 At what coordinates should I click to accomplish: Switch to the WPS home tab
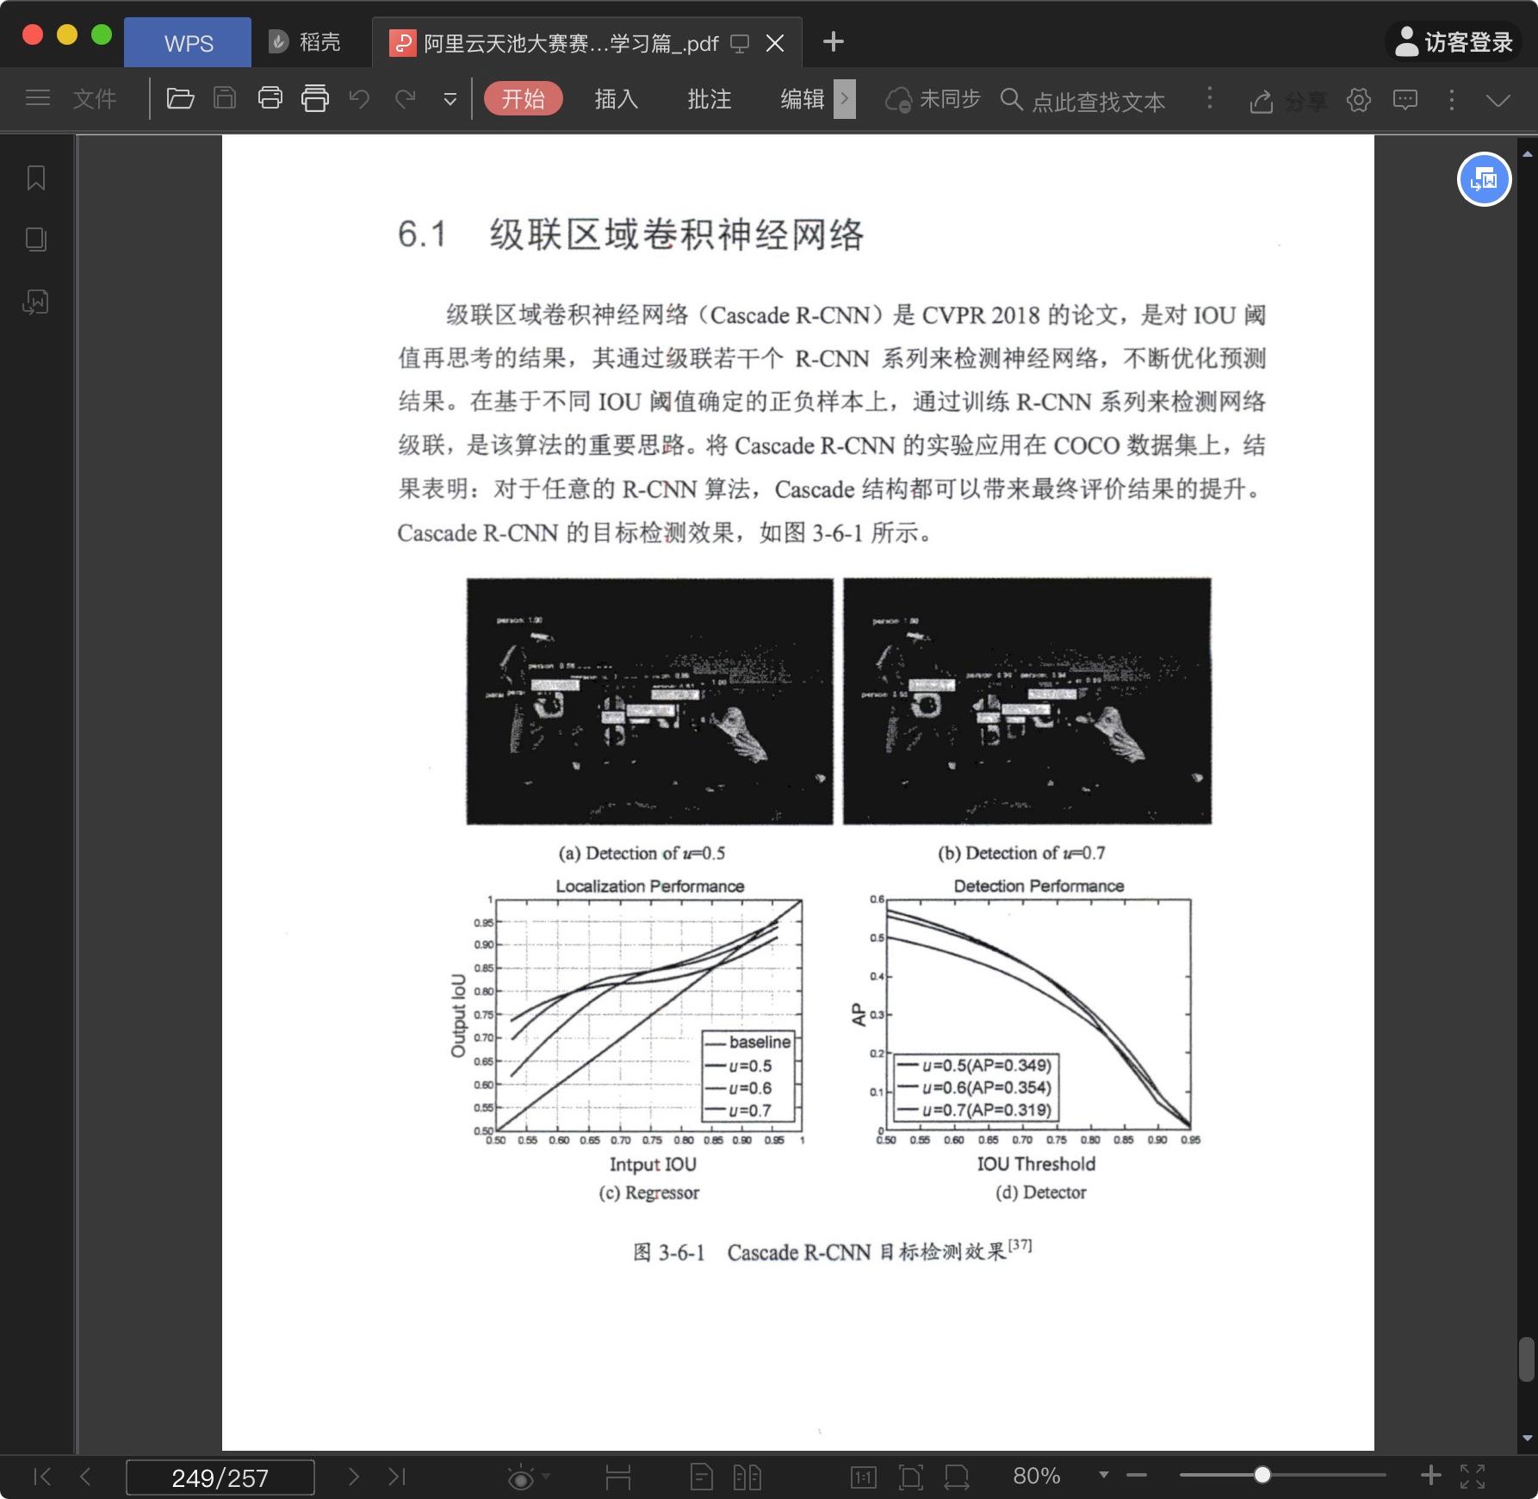coord(188,43)
